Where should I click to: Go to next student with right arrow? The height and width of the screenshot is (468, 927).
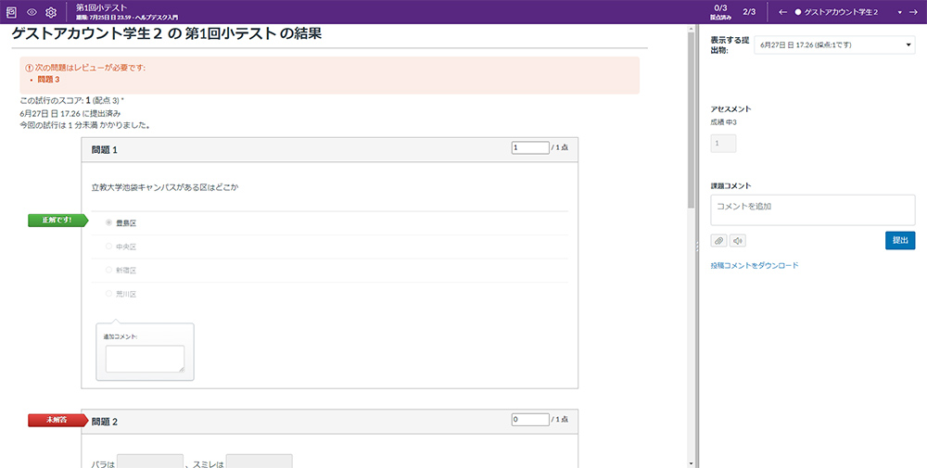[x=914, y=12]
